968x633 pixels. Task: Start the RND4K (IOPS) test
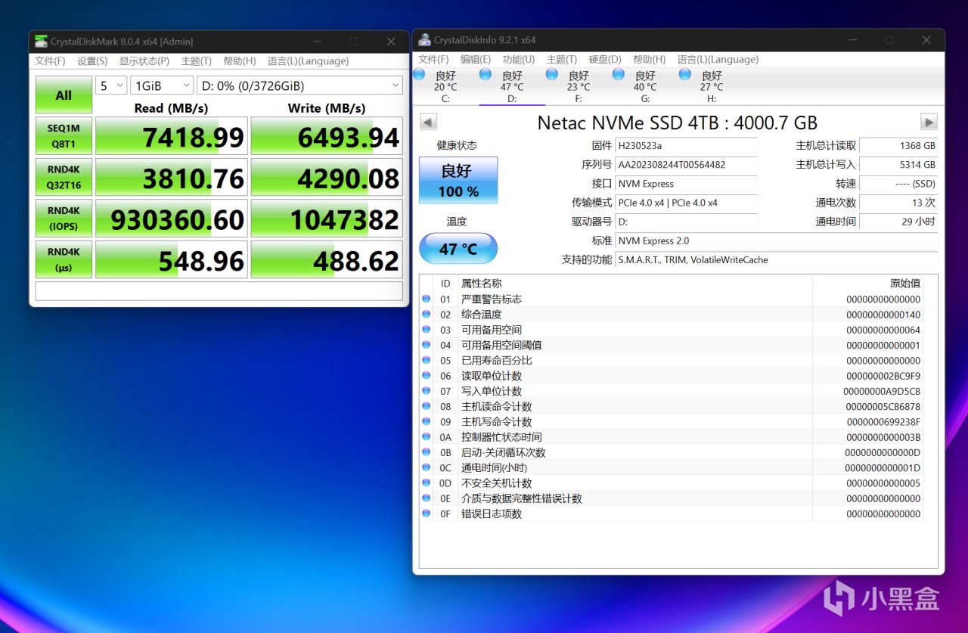tap(64, 219)
